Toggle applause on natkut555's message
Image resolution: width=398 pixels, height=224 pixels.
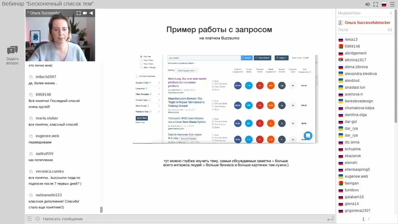(30, 153)
